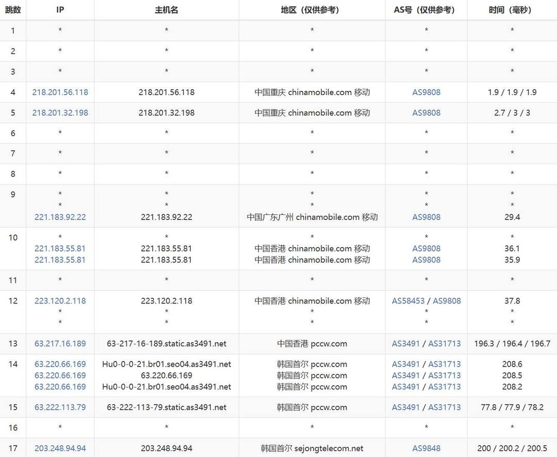Select hostname cell 203.248.94.94 in hop 17
Viewport: 557px width, 457px height.
coord(166,448)
